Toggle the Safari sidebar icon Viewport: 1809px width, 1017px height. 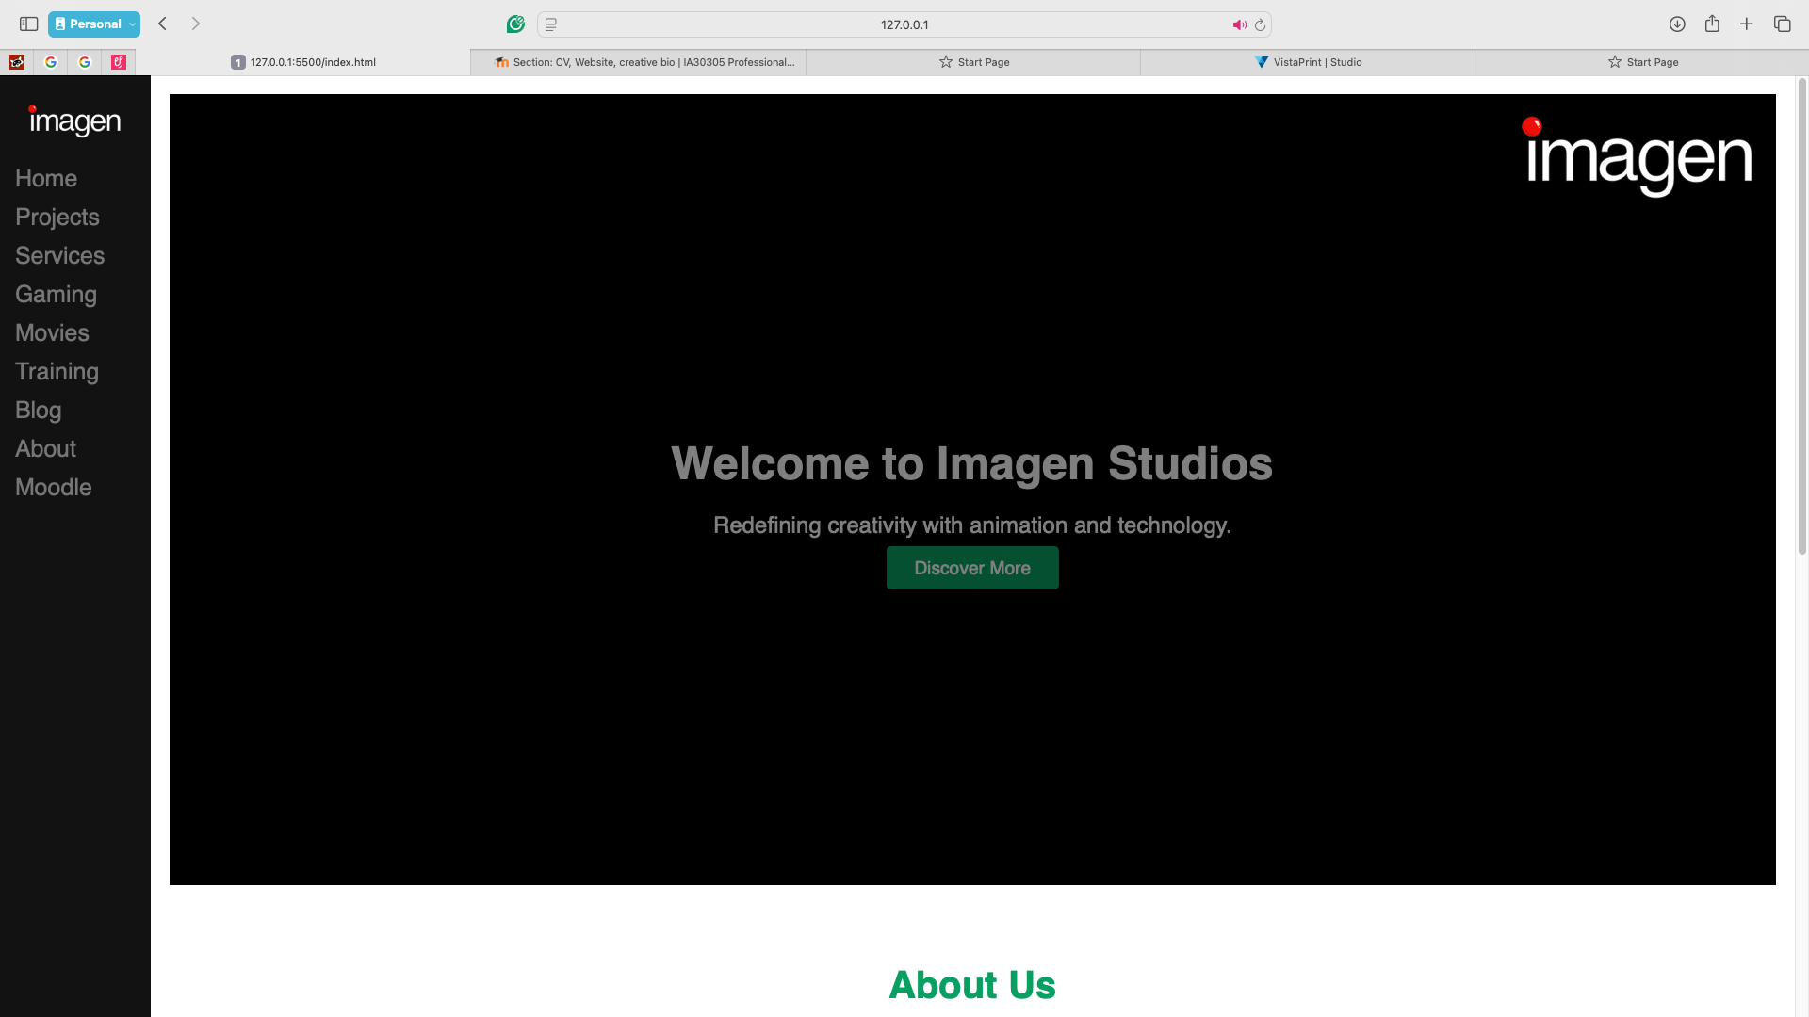tap(28, 24)
